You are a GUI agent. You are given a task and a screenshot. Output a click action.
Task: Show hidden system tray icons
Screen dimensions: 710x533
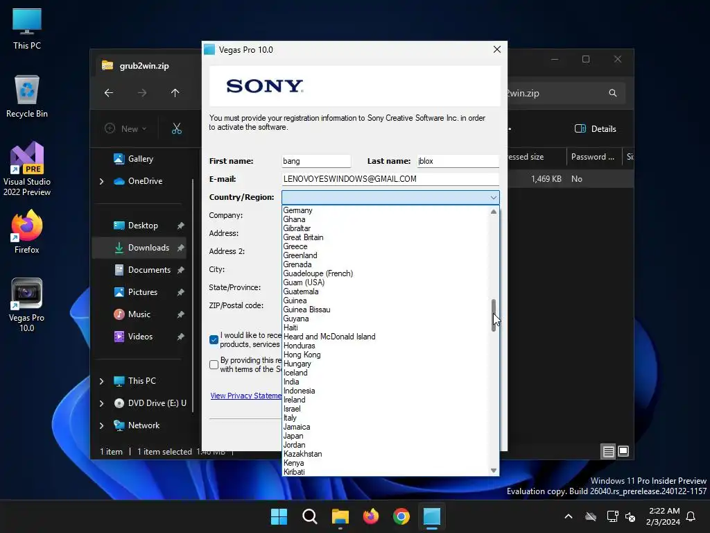point(569,516)
